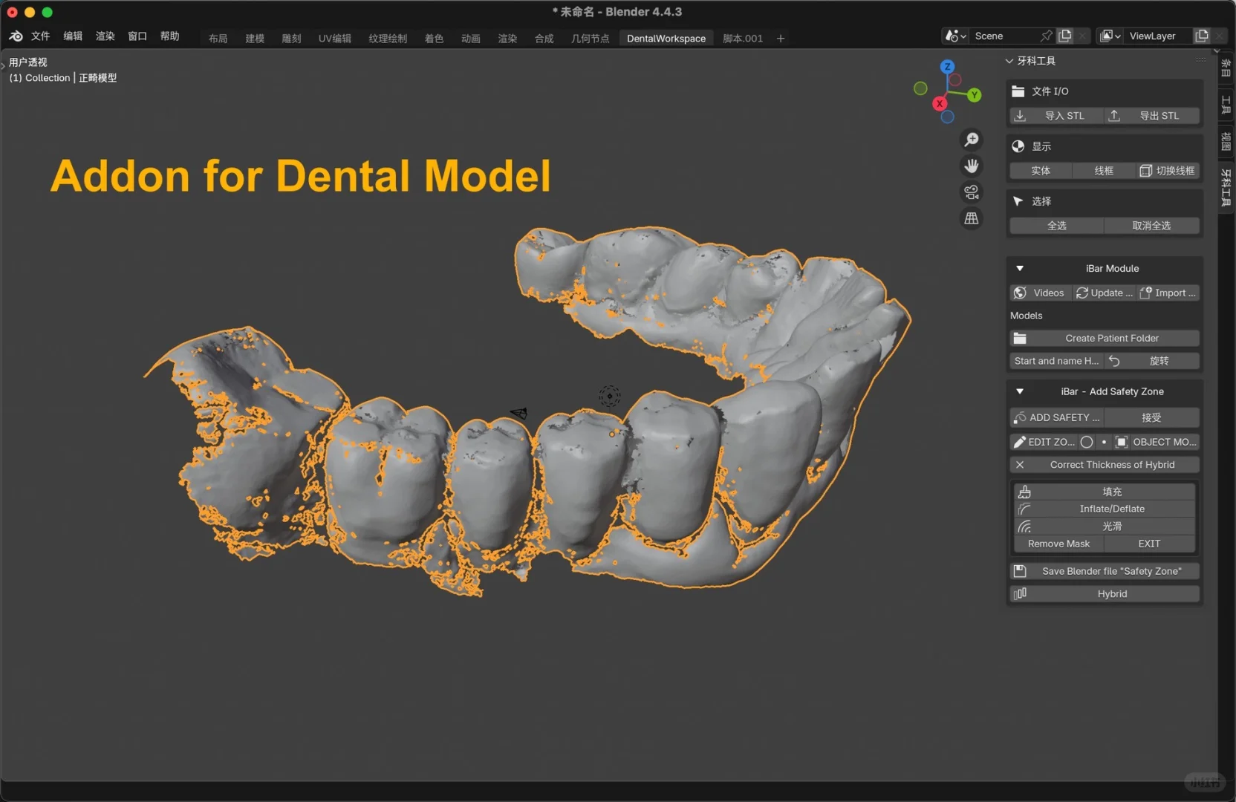
Task: Click the Z axis on the navigation gizmo
Action: click(947, 67)
